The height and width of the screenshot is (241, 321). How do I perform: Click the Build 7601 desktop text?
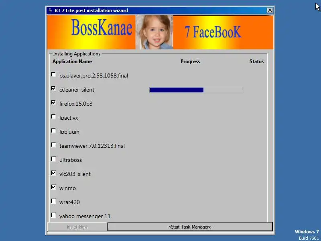click(309, 238)
